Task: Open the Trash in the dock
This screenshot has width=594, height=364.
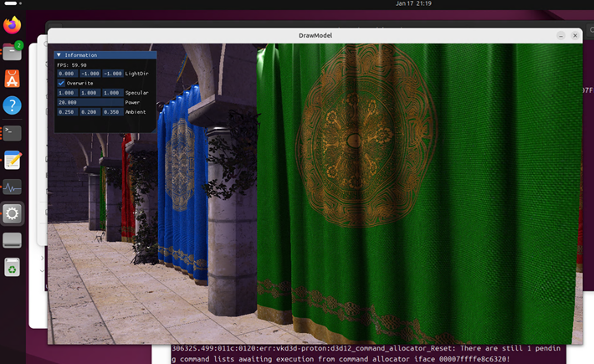Action: (13, 267)
